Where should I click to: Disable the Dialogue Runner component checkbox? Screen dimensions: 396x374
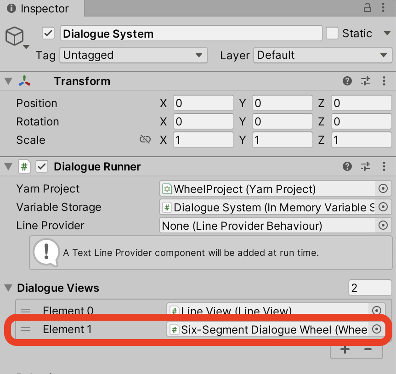(42, 166)
